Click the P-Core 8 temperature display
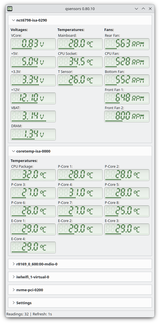 pos(127,211)
